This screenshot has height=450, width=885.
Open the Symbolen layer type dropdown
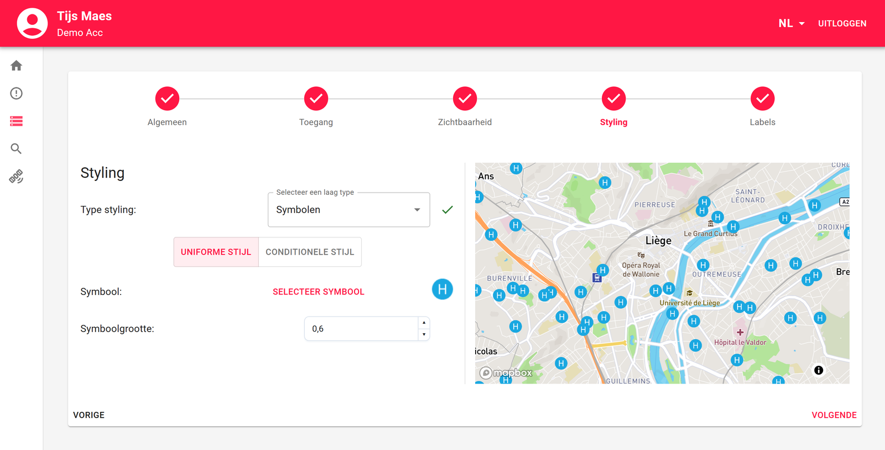coord(348,210)
